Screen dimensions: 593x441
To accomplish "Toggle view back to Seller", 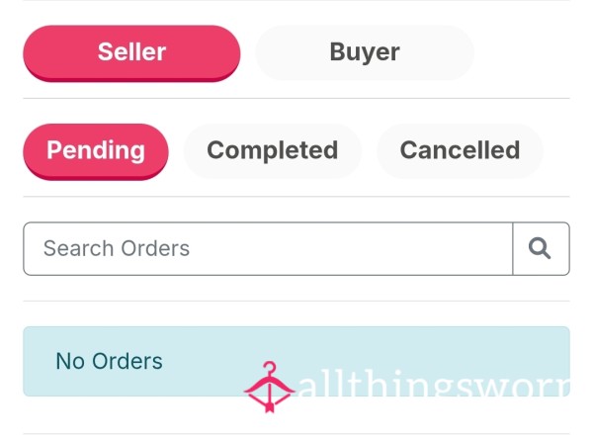I will pyautogui.click(x=131, y=52).
